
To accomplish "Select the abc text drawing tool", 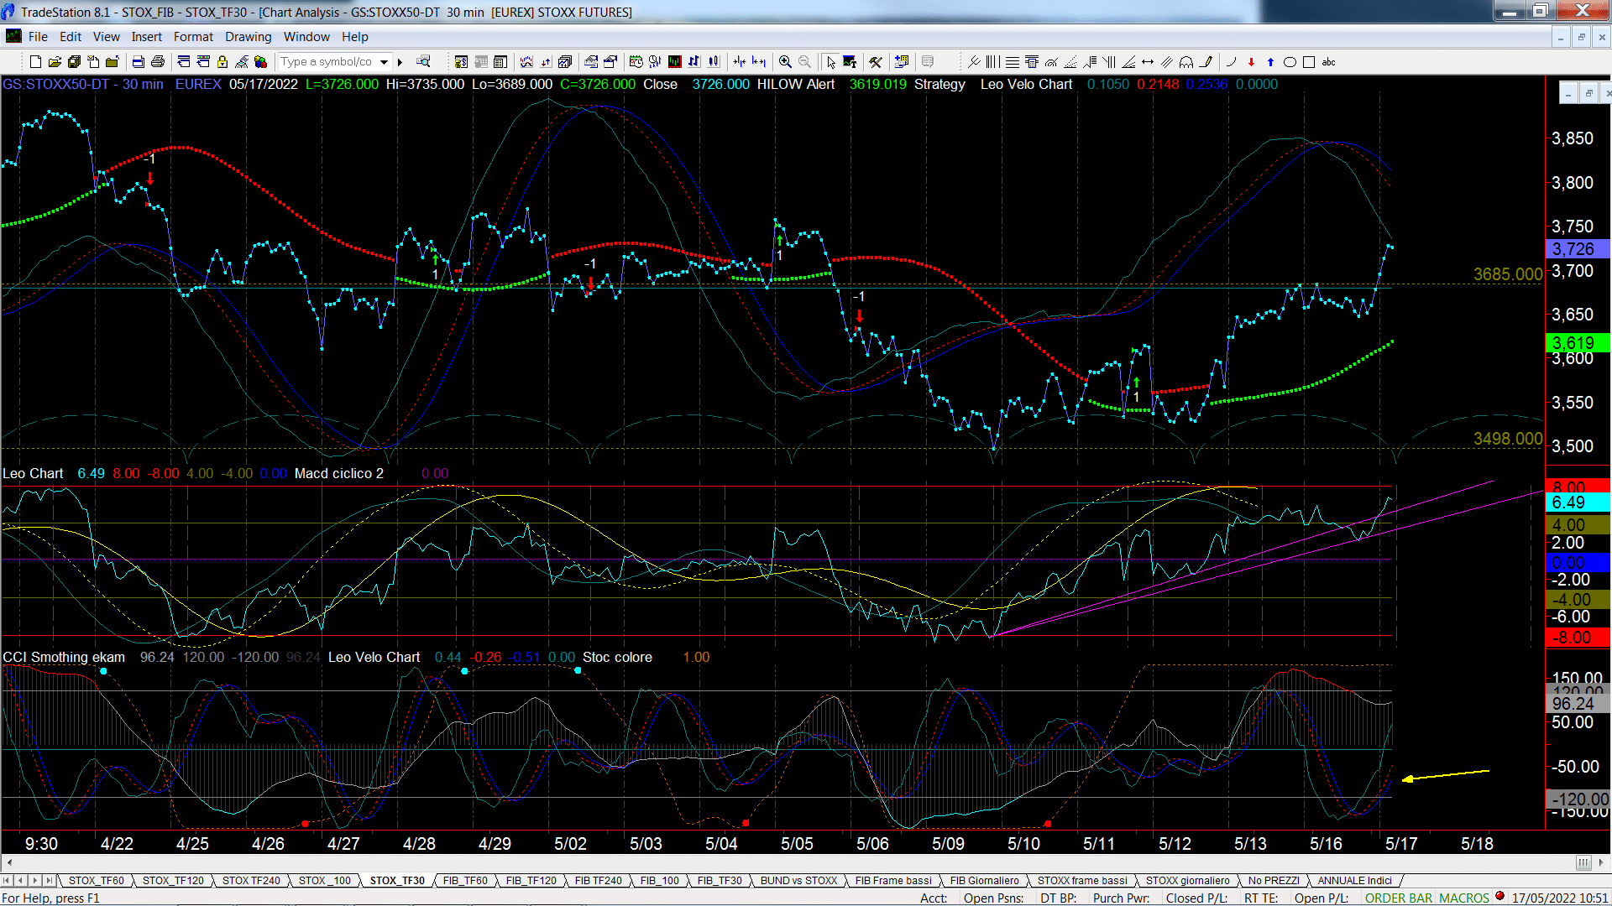I will coord(1328,62).
